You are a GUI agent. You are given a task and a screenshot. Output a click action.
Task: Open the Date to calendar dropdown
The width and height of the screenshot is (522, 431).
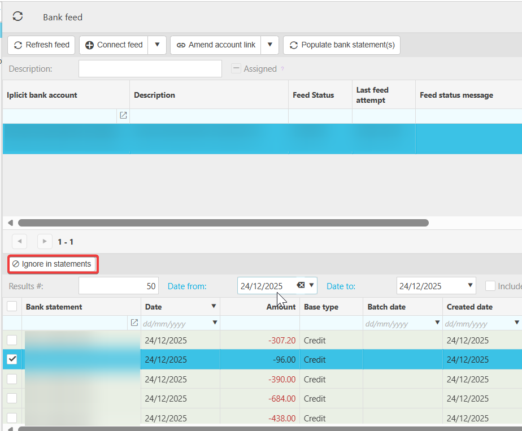coord(470,285)
